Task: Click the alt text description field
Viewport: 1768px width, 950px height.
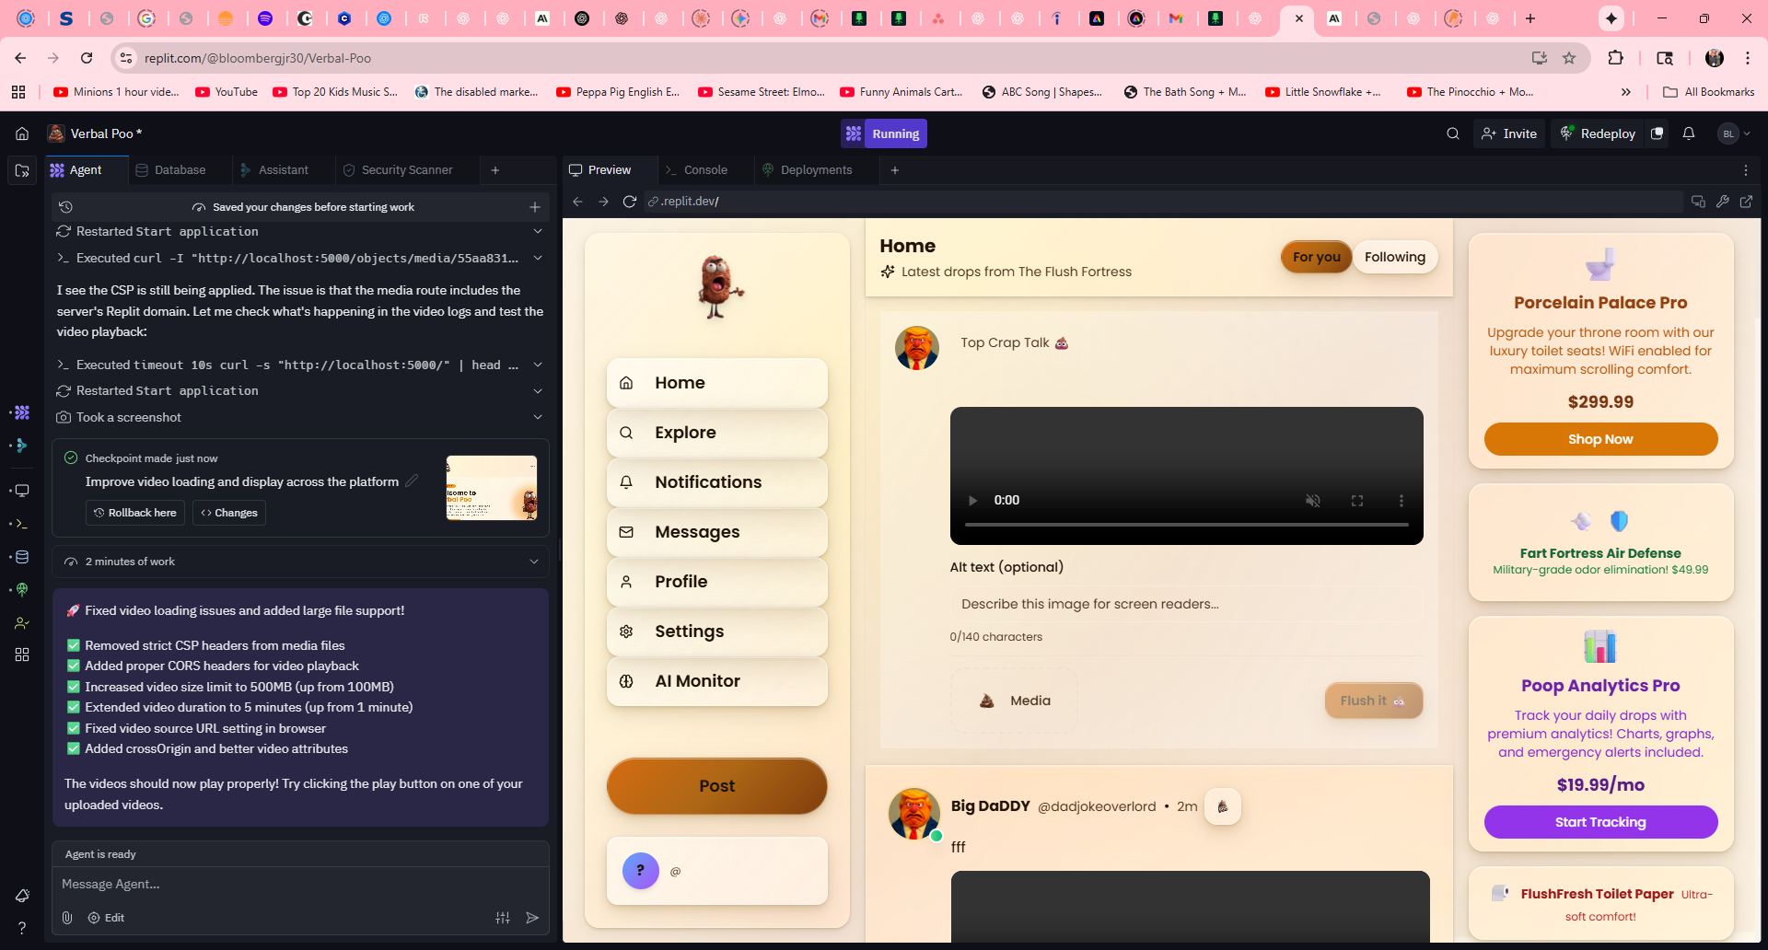Action: [x=1186, y=604]
